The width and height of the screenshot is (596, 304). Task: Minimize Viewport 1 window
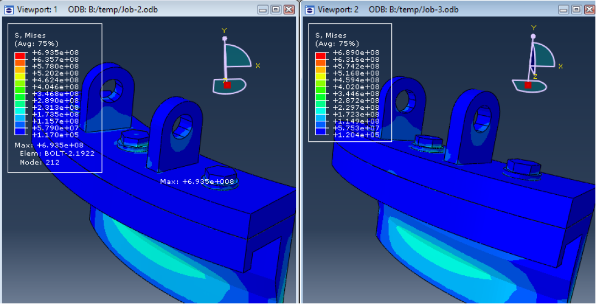pos(263,9)
